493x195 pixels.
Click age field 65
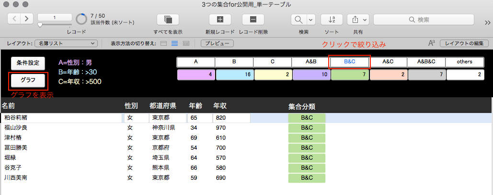[x=200, y=118]
